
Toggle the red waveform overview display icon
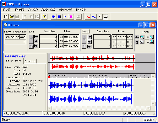pos(88,17)
